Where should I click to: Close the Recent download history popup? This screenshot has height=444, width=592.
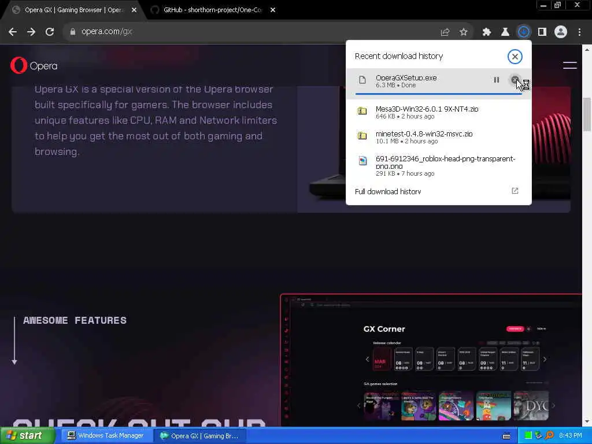pyautogui.click(x=515, y=57)
